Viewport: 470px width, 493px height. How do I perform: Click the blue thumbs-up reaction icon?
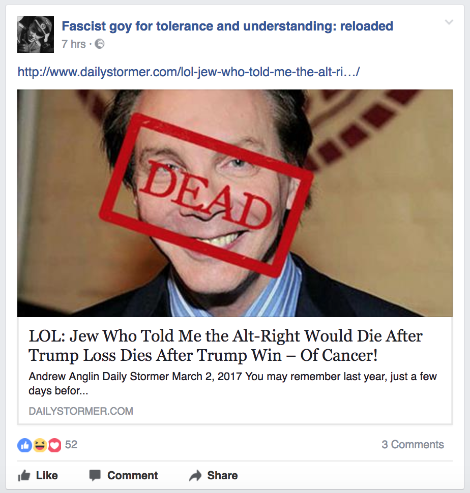pos(24,445)
